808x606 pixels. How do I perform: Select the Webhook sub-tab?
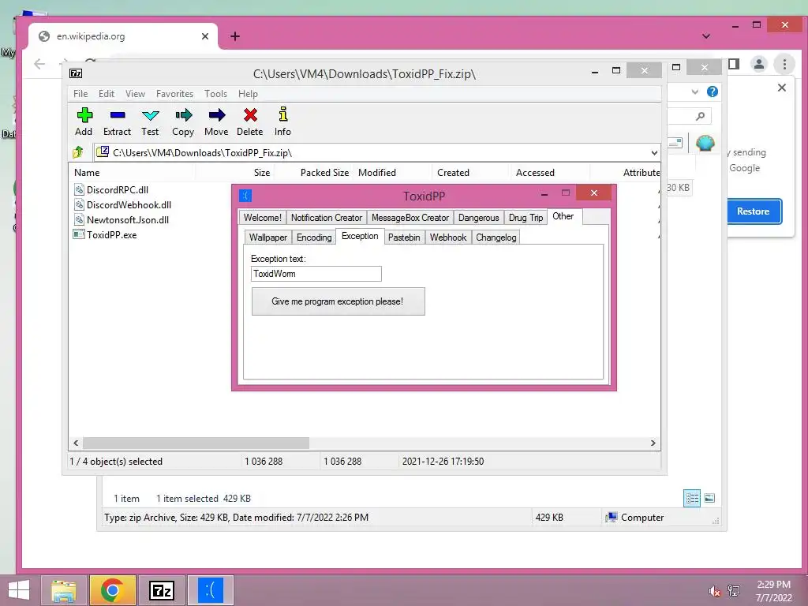point(448,237)
